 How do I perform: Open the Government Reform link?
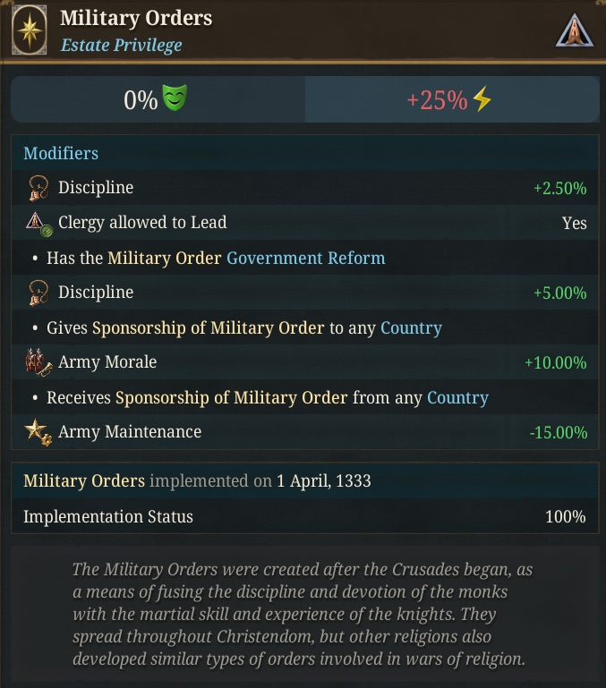pyautogui.click(x=305, y=258)
